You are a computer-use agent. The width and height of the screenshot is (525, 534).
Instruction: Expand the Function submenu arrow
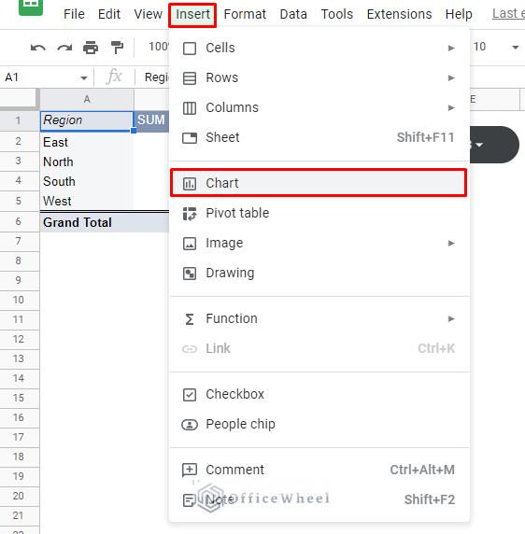[451, 318]
